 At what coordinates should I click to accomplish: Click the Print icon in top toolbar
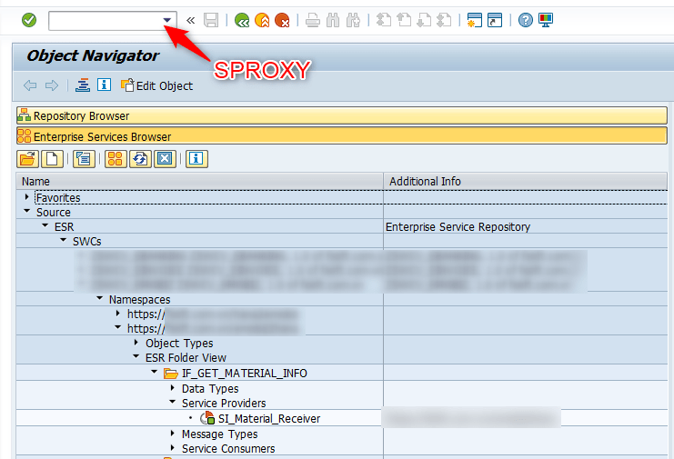pyautogui.click(x=312, y=19)
